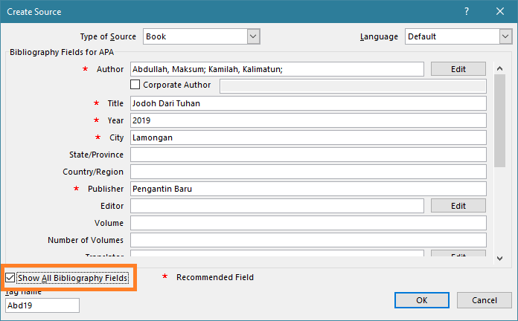The height and width of the screenshot is (321, 518).
Task: Uncheck Show All Bibliography Fields checkbox
Action: click(10, 278)
